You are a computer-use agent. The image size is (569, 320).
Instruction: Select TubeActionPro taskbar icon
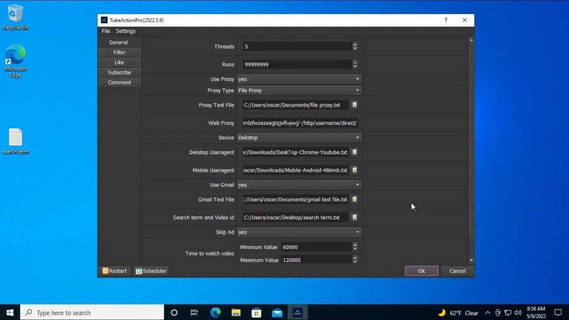[297, 312]
